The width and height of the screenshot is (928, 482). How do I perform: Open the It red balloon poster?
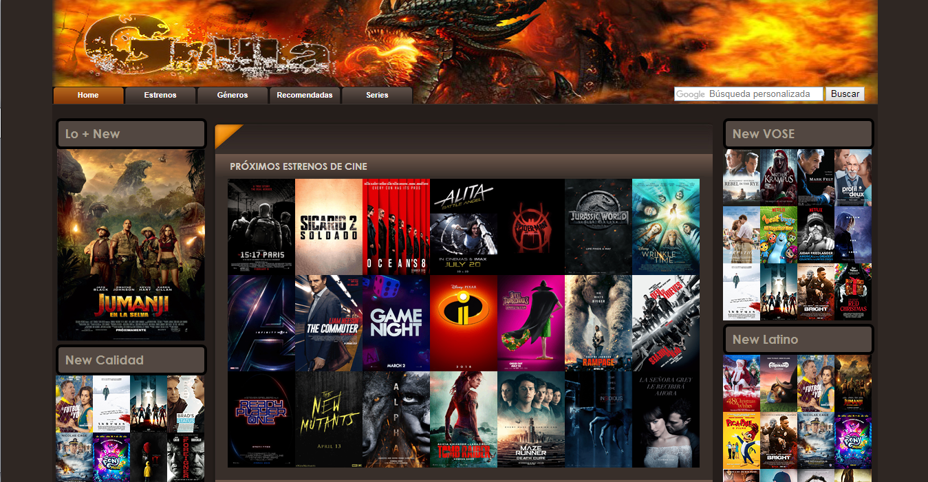point(149,457)
